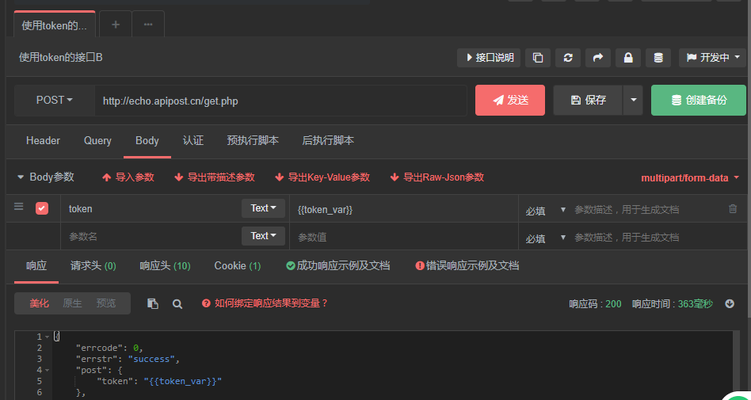Viewport: 751px width, 400px height.
Task: Click the description field in token row
Action: tap(646, 209)
